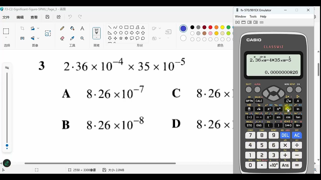The width and height of the screenshot is (321, 180).
Task: Expand the Flip options dropdown
Action: (38, 38)
